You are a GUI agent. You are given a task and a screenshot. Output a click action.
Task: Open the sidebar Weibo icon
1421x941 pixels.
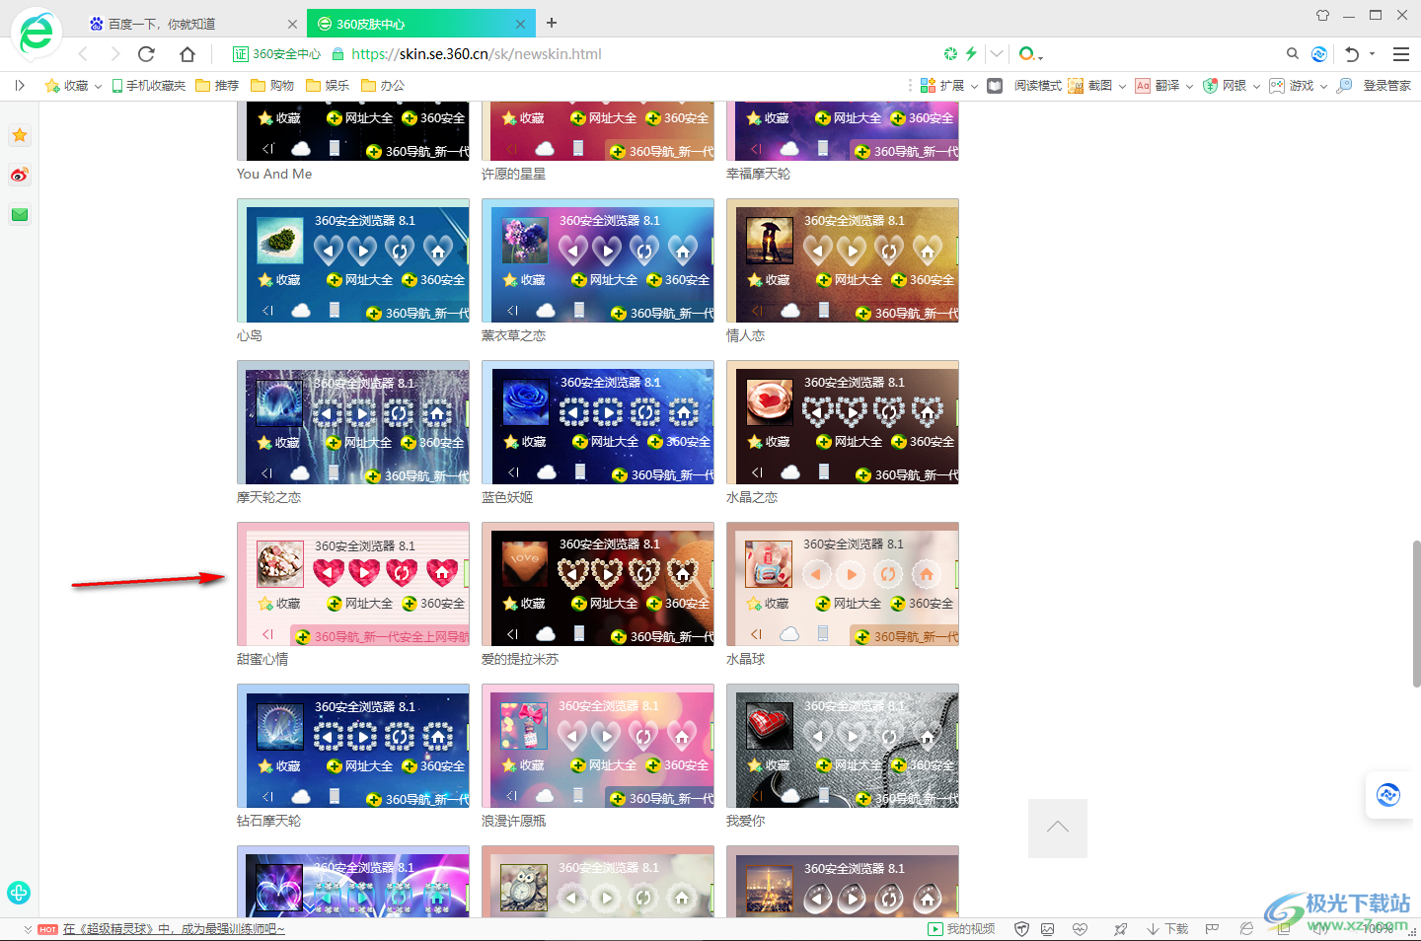click(x=20, y=175)
